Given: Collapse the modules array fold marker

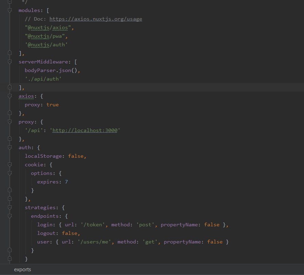Looking at the screenshot, I should pos(10,10).
